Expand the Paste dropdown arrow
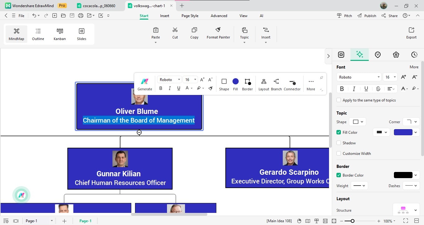Image resolution: width=424 pixels, height=225 pixels. click(156, 43)
